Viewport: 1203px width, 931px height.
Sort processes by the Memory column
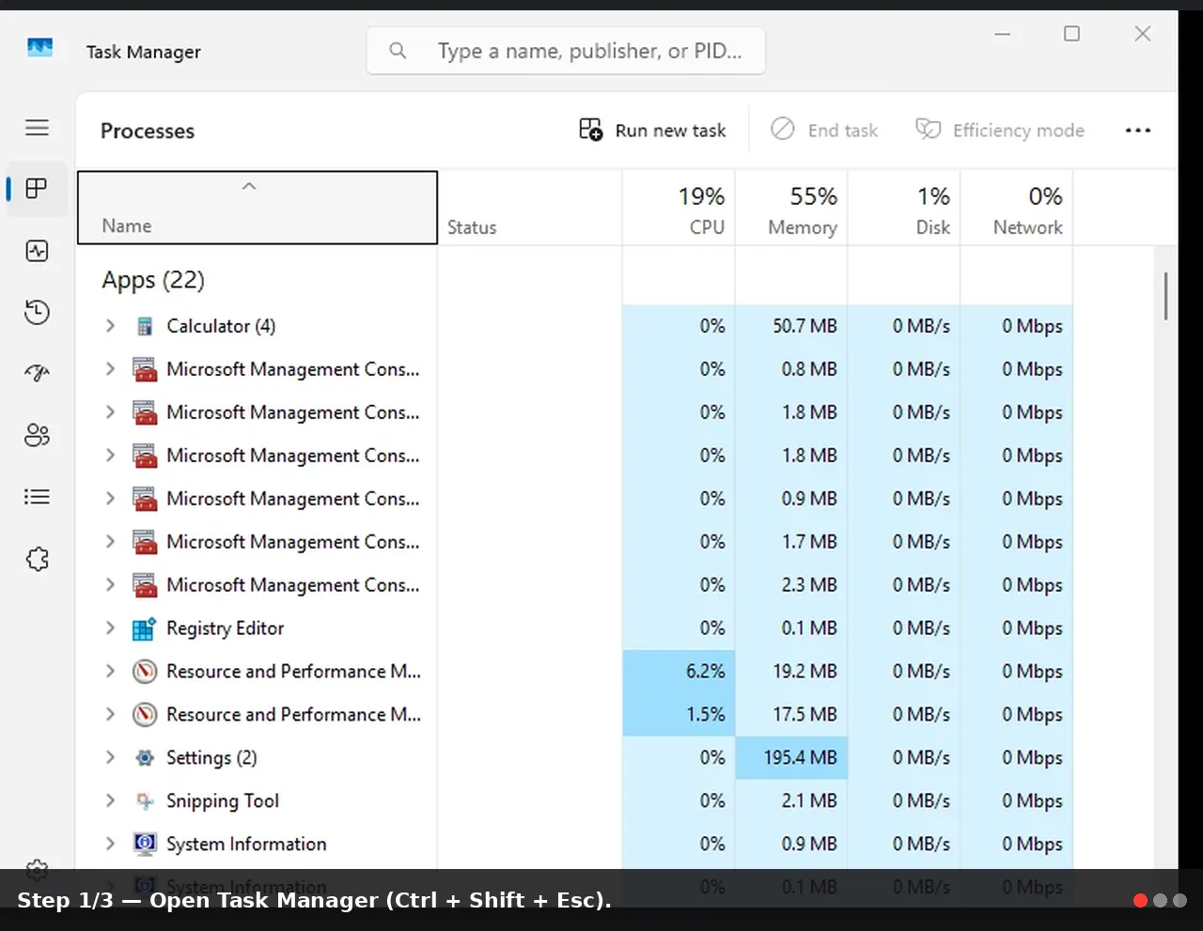[x=791, y=209]
